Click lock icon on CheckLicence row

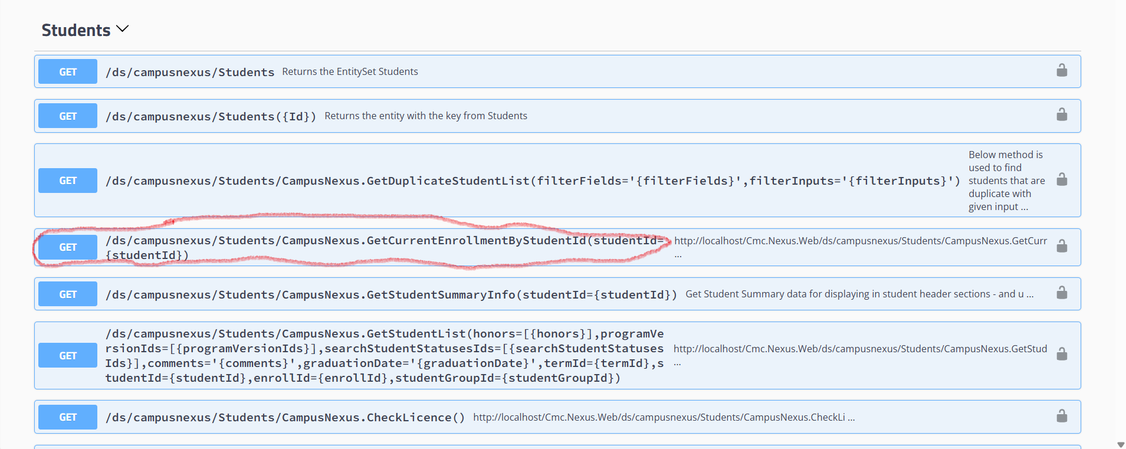pos(1062,416)
